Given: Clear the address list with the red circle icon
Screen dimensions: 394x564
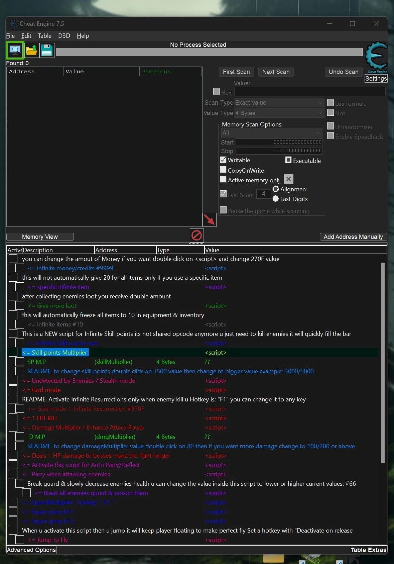Looking at the screenshot, I should [196, 236].
